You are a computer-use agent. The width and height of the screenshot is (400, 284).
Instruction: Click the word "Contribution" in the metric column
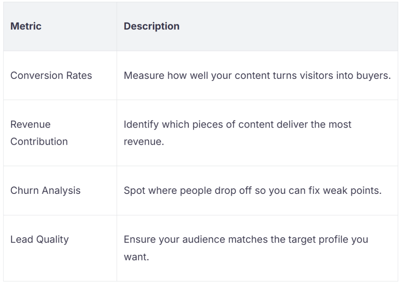[x=39, y=142]
